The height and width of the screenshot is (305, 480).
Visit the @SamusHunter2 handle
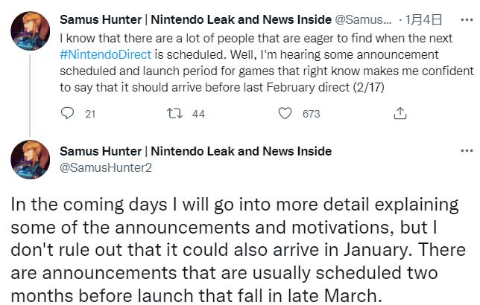[104, 167]
